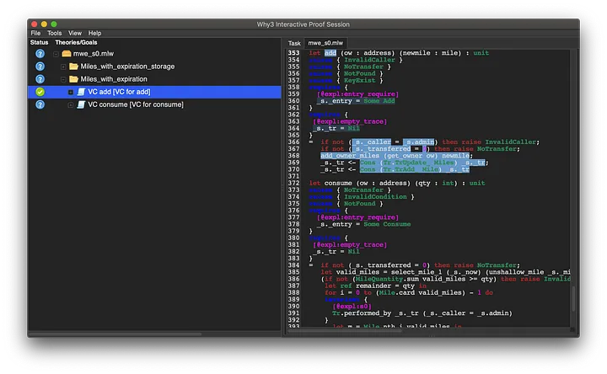Select the mwe_s0.mlw source tab
The width and height of the screenshot is (607, 374).
point(325,43)
